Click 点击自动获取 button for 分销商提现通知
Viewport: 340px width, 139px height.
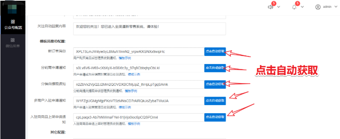pyautogui.click(x=215, y=84)
